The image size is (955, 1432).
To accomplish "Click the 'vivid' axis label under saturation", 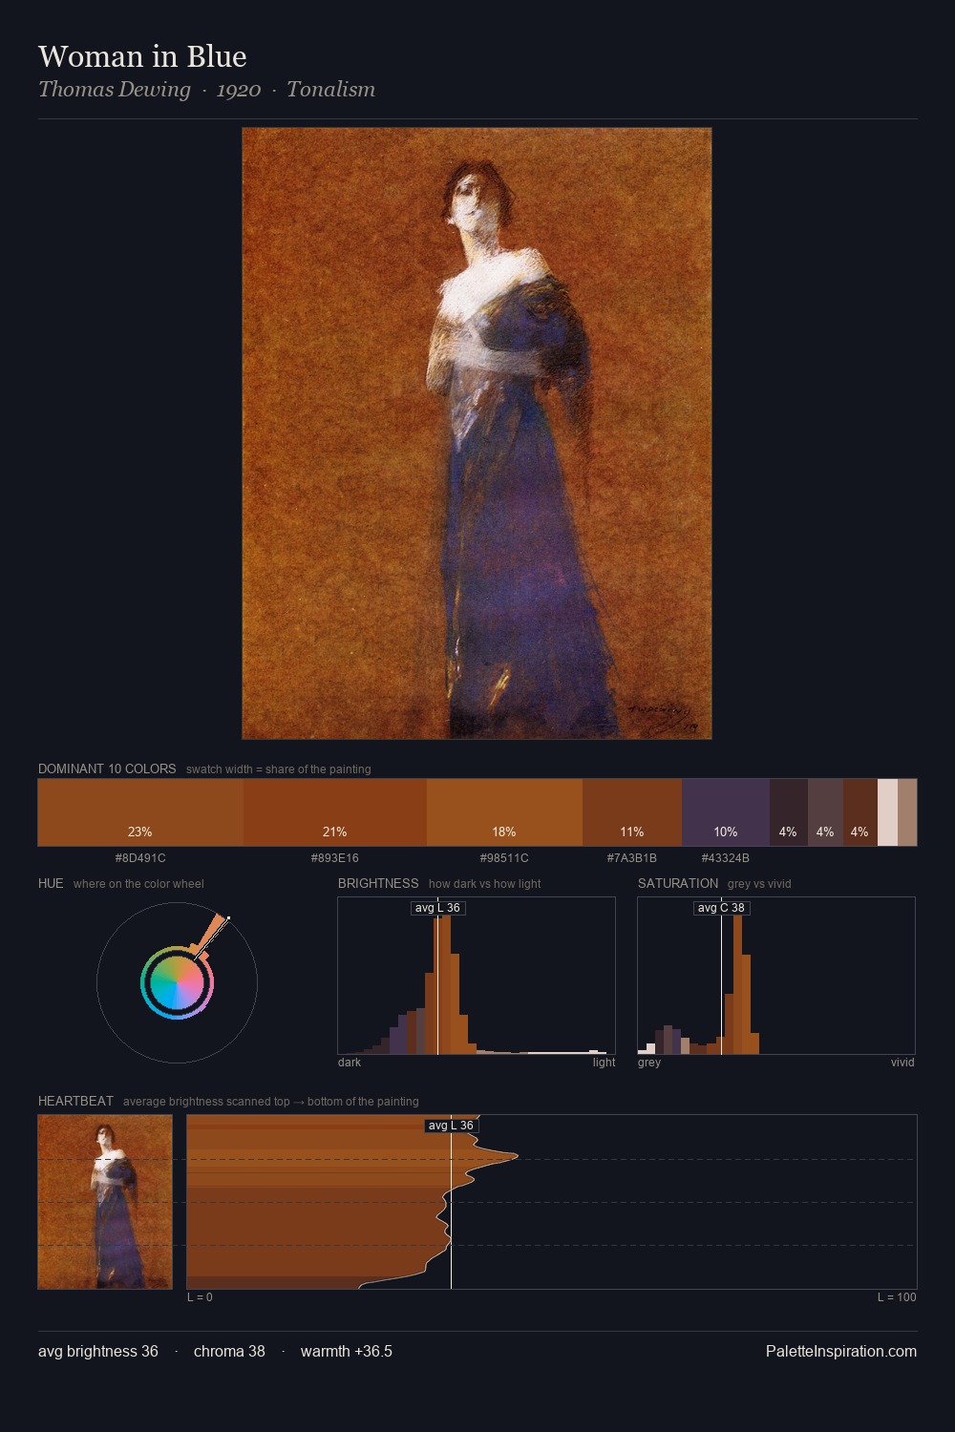I will (x=902, y=1063).
